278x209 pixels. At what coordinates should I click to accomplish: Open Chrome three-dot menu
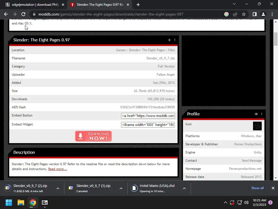point(272,14)
